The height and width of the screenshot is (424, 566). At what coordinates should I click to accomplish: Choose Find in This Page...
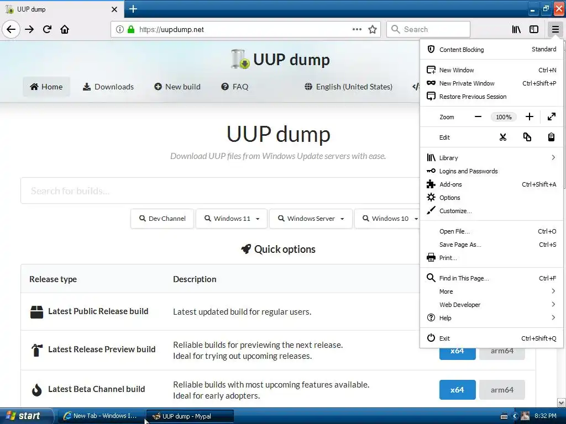tap(491, 278)
